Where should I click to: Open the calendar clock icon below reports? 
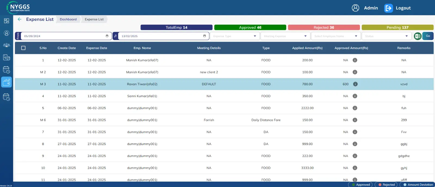[x=7, y=70]
